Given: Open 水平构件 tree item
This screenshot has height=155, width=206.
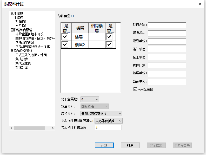Looking at the screenshot, I should click(x=22, y=26).
